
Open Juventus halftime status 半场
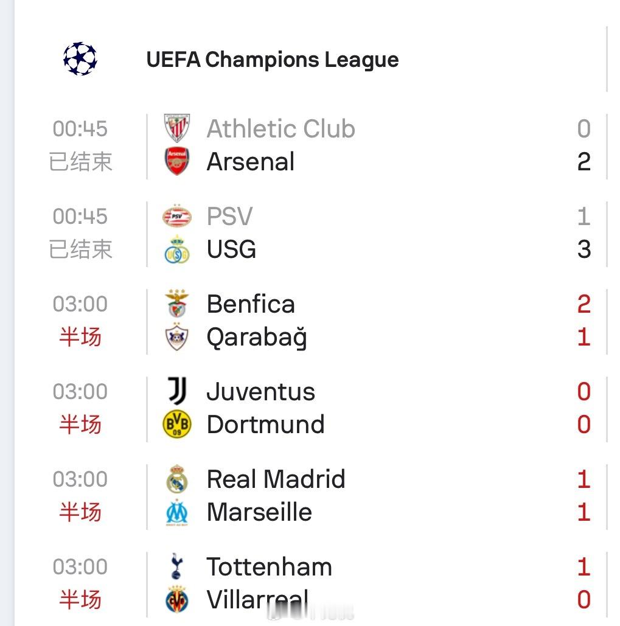[80, 424]
